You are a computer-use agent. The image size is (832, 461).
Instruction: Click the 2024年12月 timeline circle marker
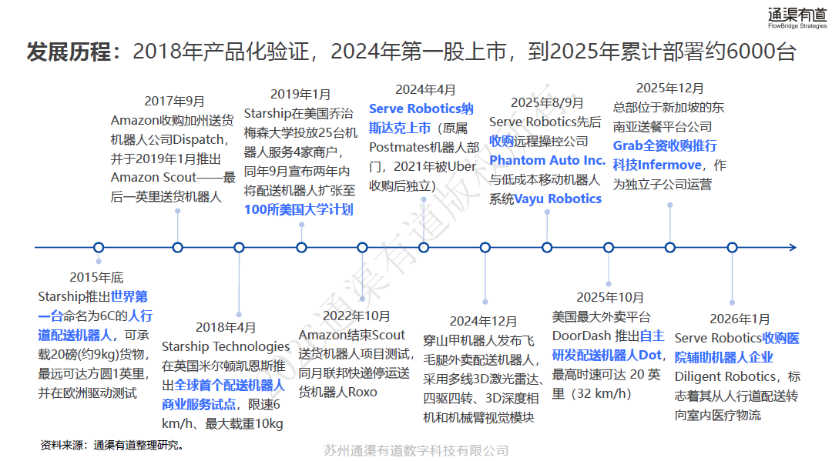click(485, 248)
